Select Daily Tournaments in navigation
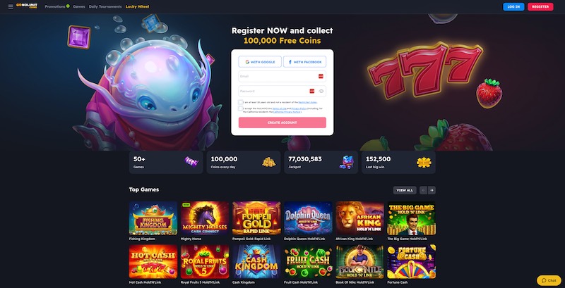This screenshot has width=565, height=288. 105,6
